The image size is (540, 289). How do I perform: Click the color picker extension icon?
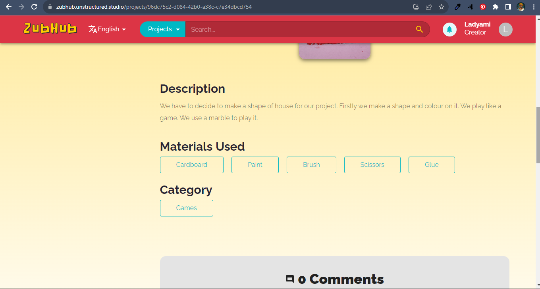coord(457,7)
